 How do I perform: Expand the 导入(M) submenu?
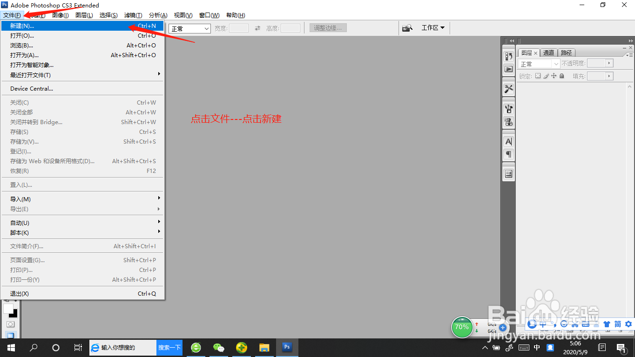(83, 199)
